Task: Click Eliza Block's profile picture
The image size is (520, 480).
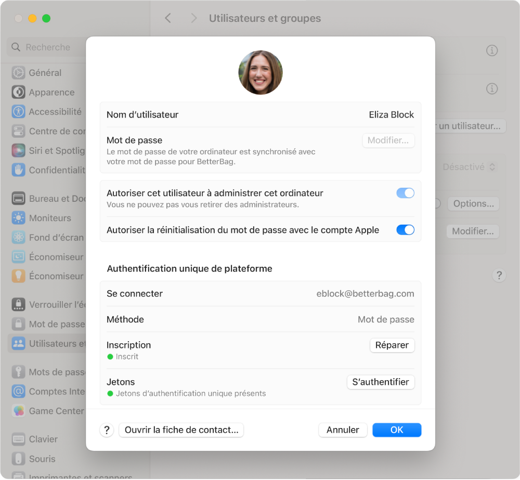Action: [x=260, y=72]
